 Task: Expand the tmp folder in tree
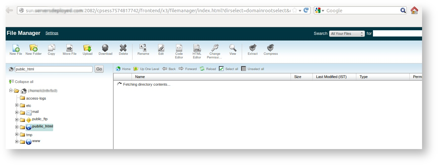point(17,135)
